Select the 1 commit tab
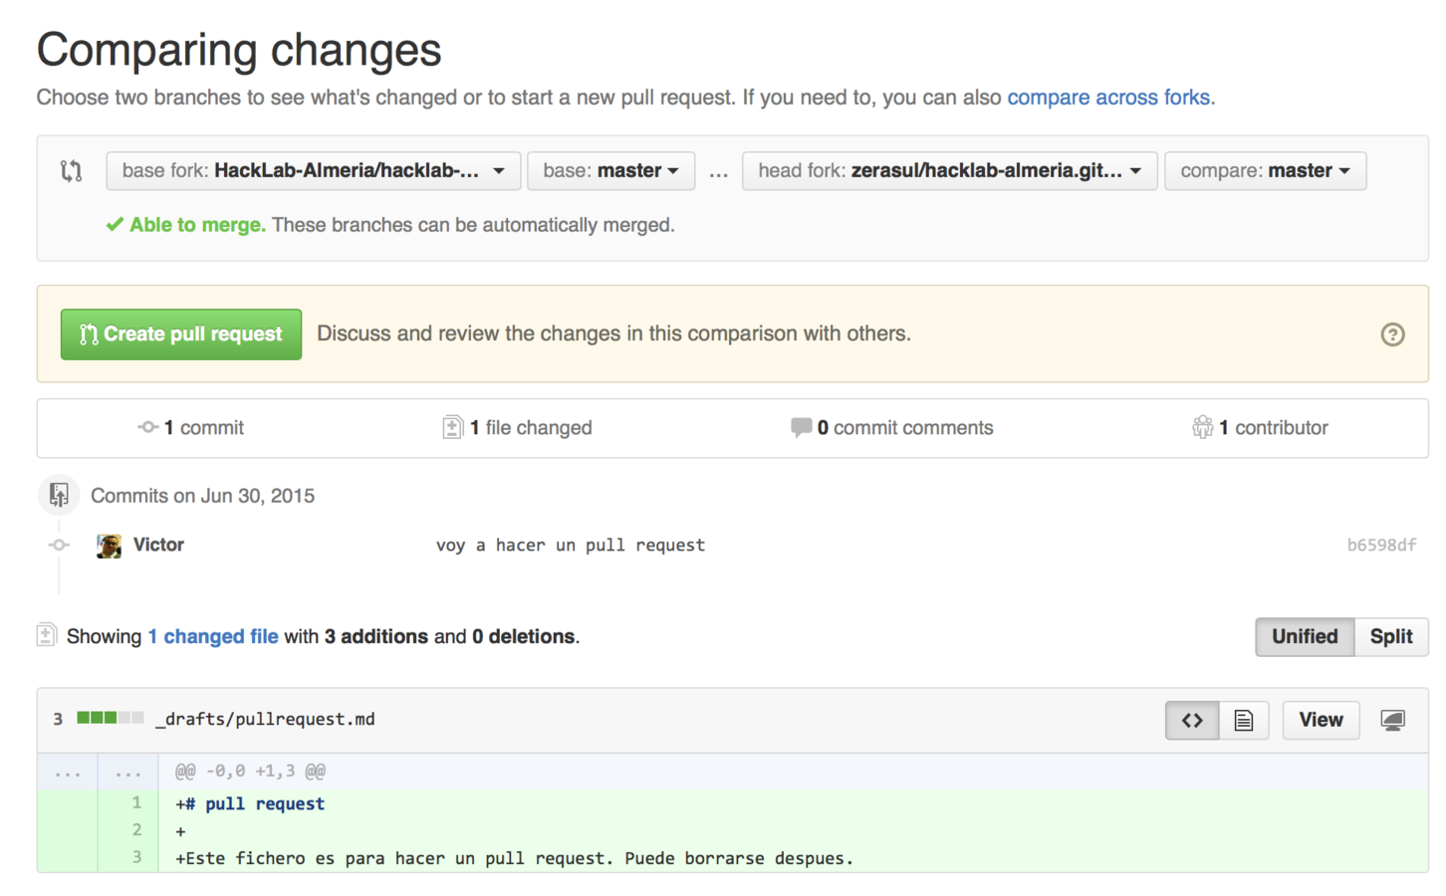This screenshot has height=896, width=1446. click(191, 428)
